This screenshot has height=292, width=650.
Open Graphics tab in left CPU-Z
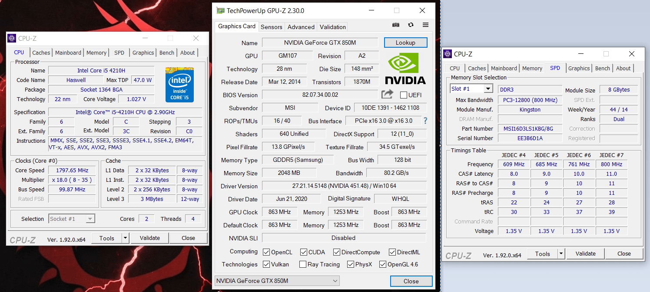pos(143,52)
